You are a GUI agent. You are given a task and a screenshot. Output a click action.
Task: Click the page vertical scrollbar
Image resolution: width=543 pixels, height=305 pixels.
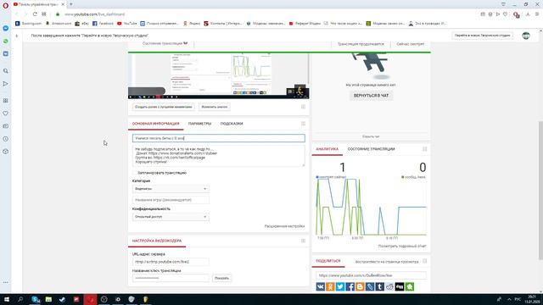coord(540,190)
